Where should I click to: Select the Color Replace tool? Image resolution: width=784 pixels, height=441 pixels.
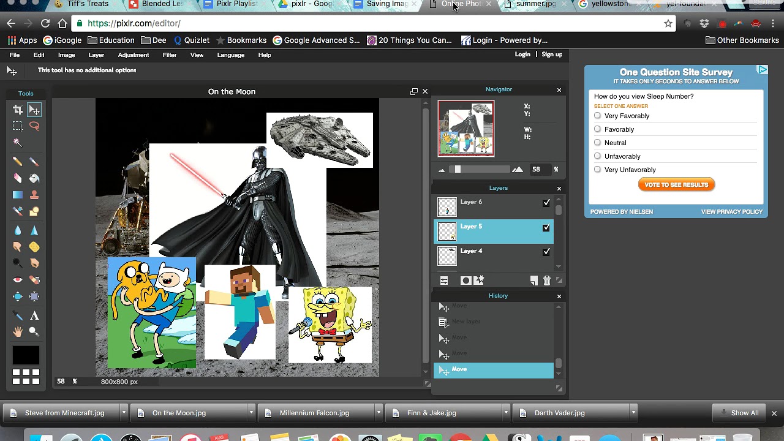[18, 211]
